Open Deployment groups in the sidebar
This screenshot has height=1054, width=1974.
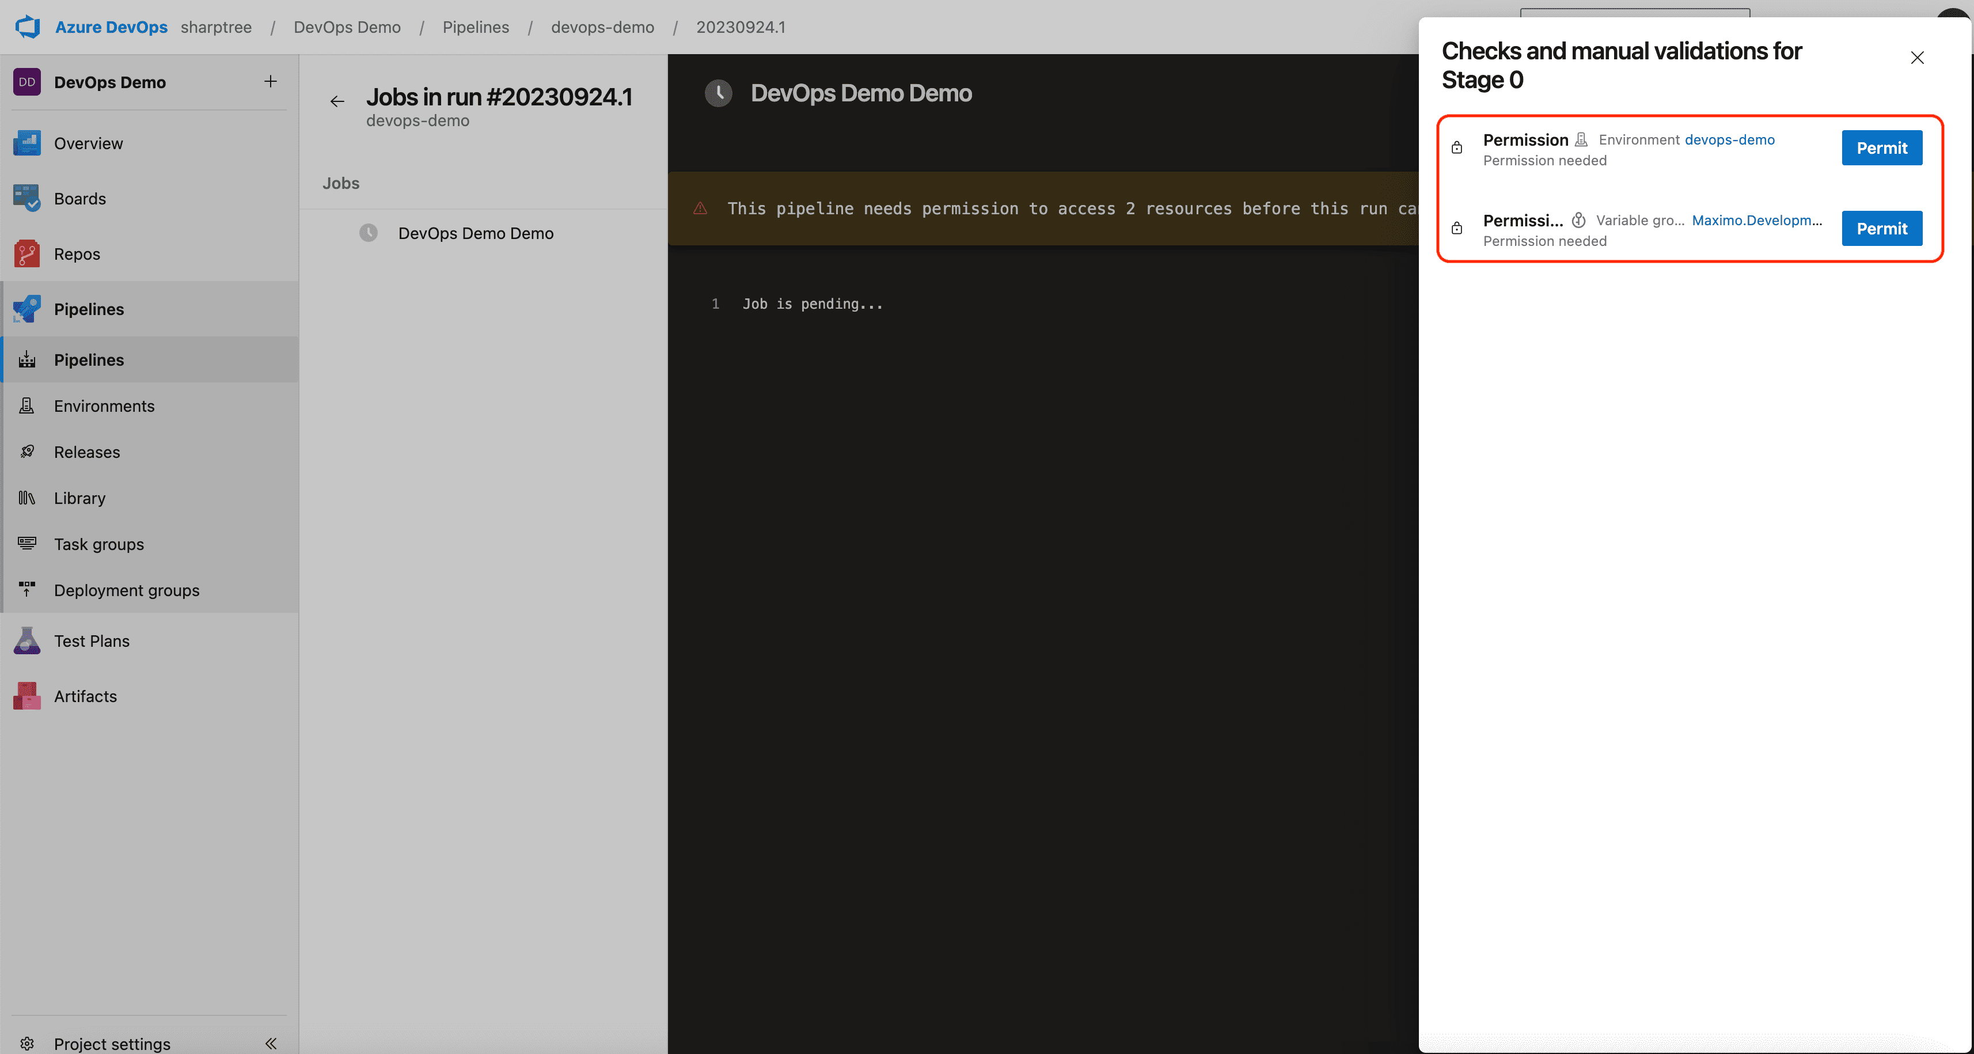pos(149,589)
